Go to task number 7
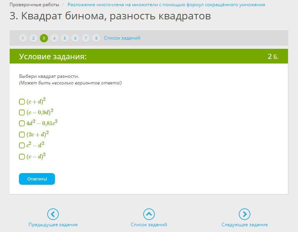This screenshot has width=298, height=232. coord(86,38)
